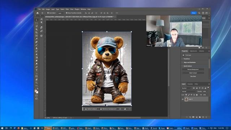Select the Zoom tool in the toolbar

click(36, 83)
